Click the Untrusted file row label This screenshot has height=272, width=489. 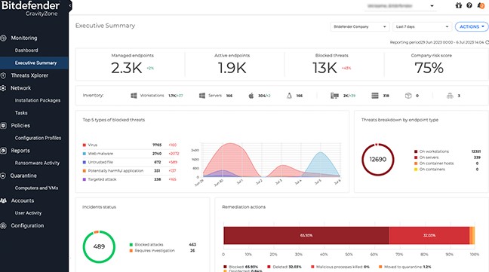(100, 162)
